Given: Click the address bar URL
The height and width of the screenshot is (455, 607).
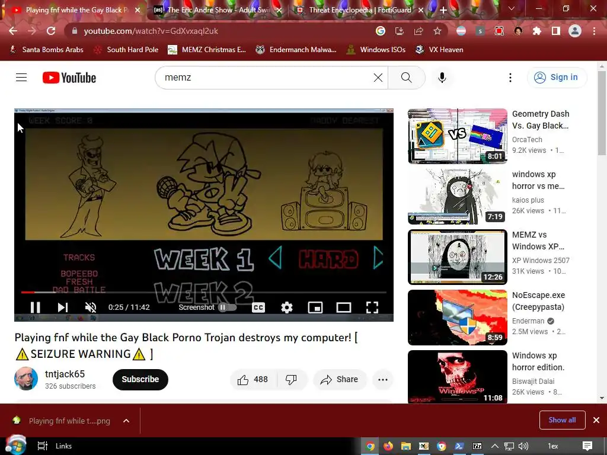Looking at the screenshot, I should click(151, 31).
